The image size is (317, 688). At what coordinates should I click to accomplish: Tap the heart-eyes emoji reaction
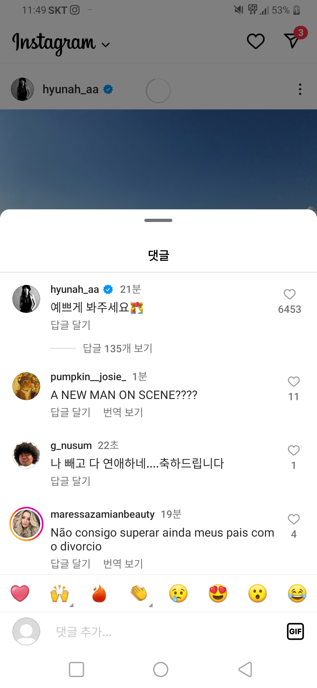pos(218,593)
